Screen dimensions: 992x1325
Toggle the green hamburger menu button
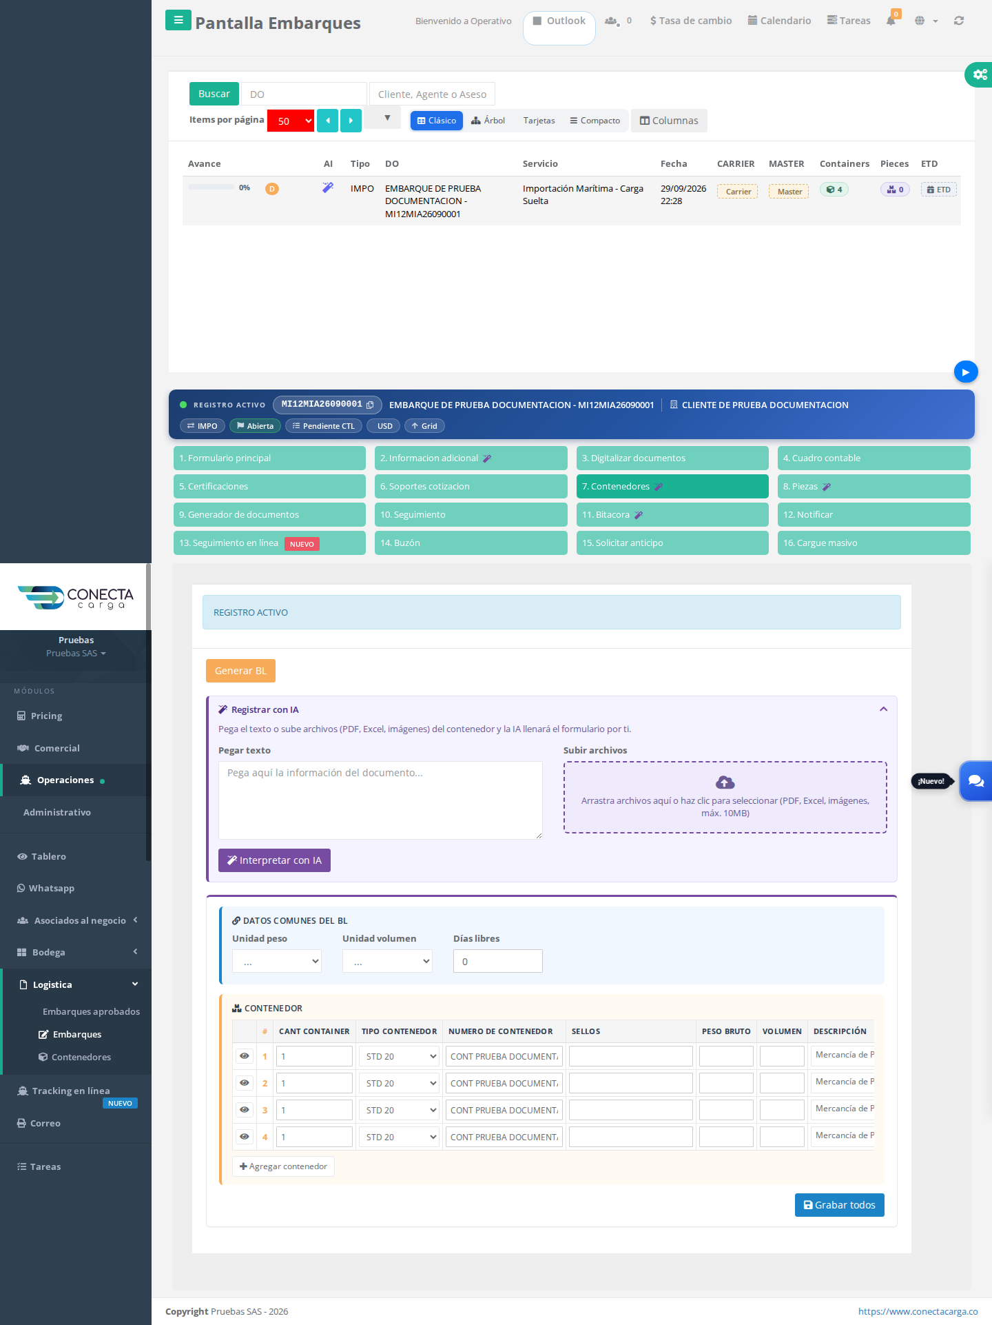(x=178, y=20)
